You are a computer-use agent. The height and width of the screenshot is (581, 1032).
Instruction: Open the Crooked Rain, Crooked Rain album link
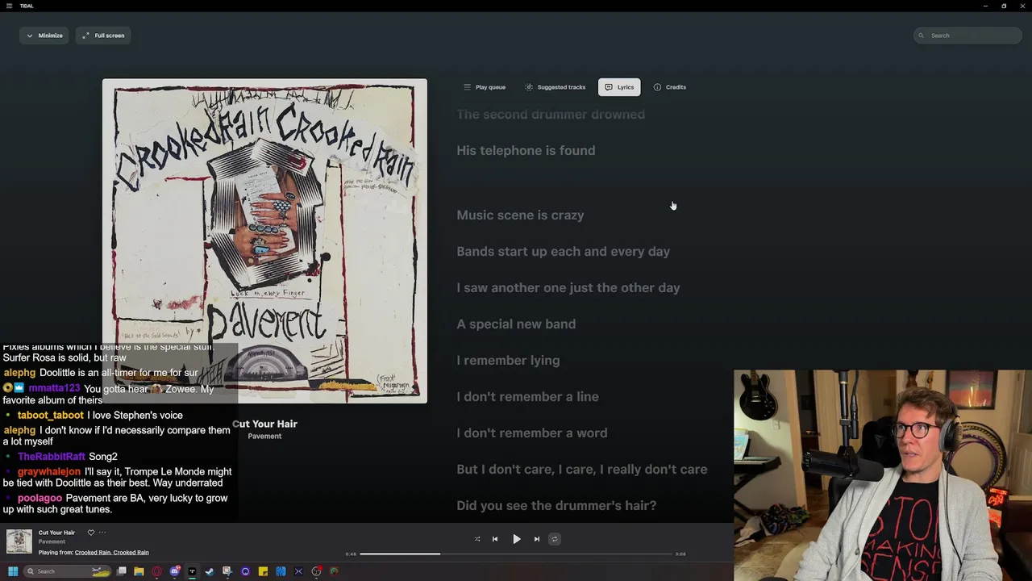tap(112, 553)
